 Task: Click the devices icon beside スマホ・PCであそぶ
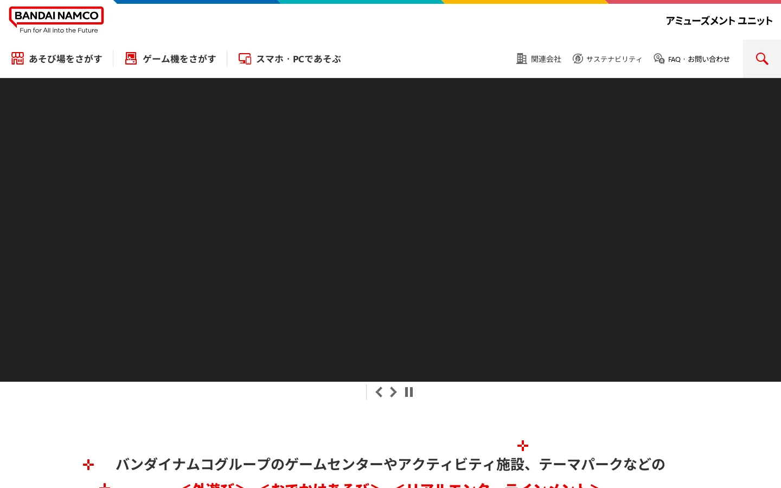[245, 59]
